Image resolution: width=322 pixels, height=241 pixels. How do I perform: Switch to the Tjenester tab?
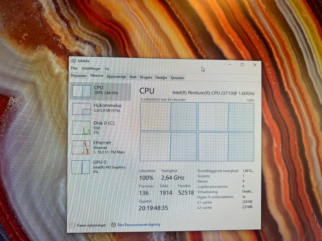177,78
